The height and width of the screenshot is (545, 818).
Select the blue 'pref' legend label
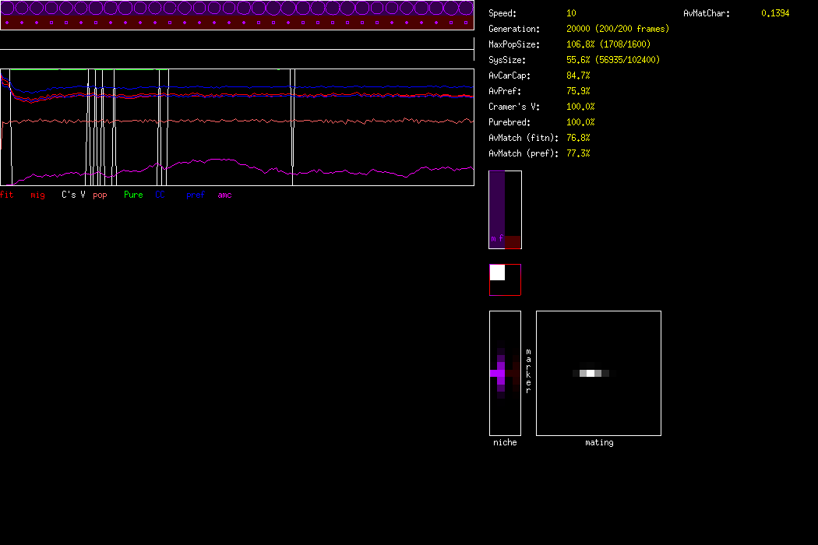coord(195,195)
